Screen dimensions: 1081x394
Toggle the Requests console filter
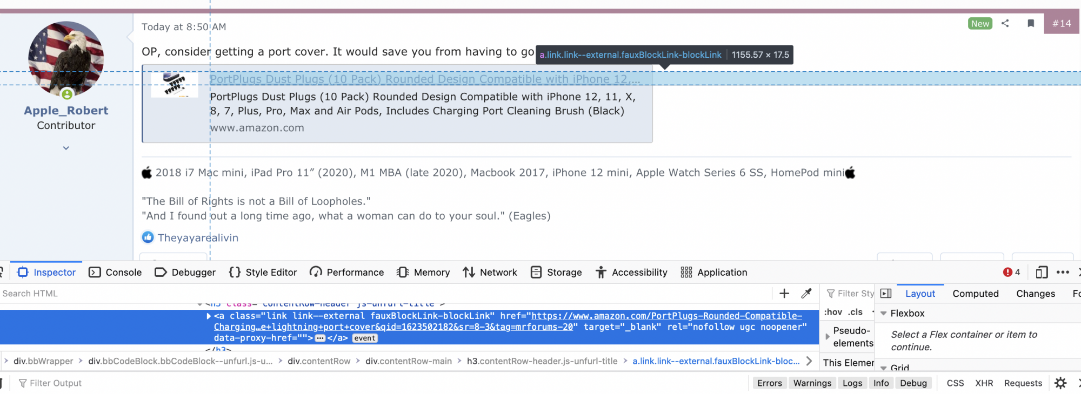click(x=1023, y=383)
